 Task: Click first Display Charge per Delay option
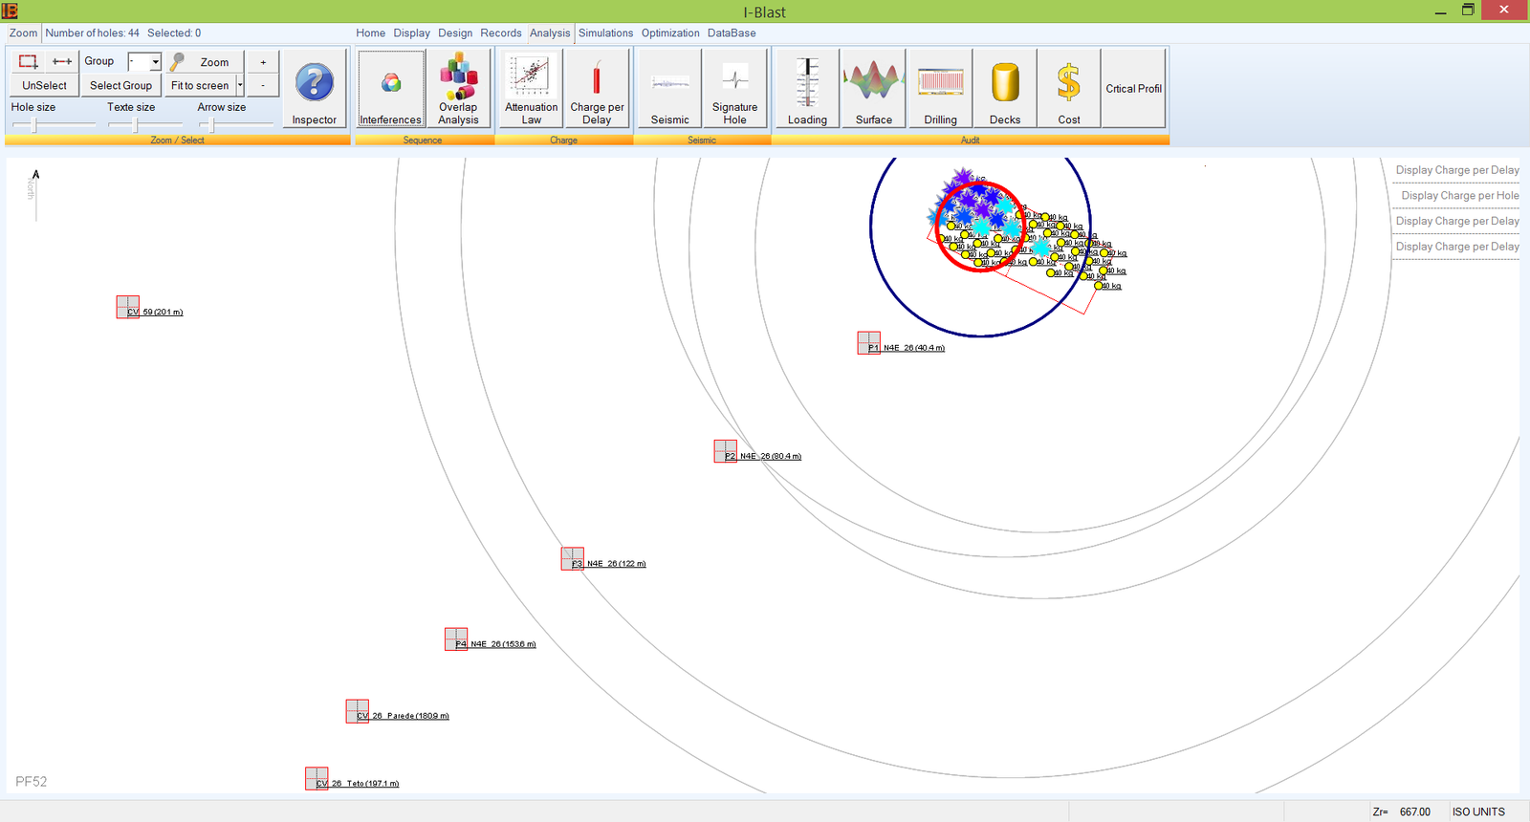[x=1457, y=170]
